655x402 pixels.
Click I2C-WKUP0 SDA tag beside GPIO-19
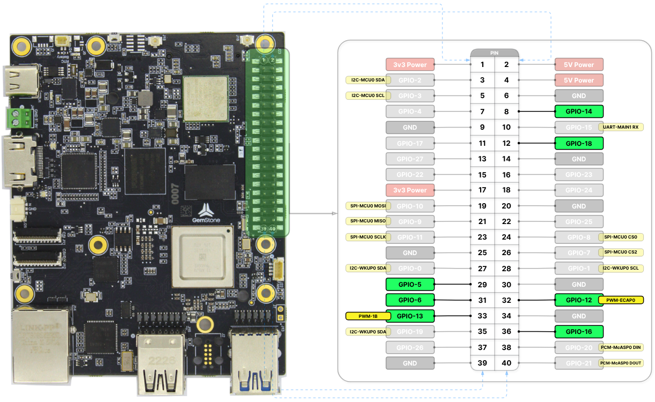pos(369,331)
